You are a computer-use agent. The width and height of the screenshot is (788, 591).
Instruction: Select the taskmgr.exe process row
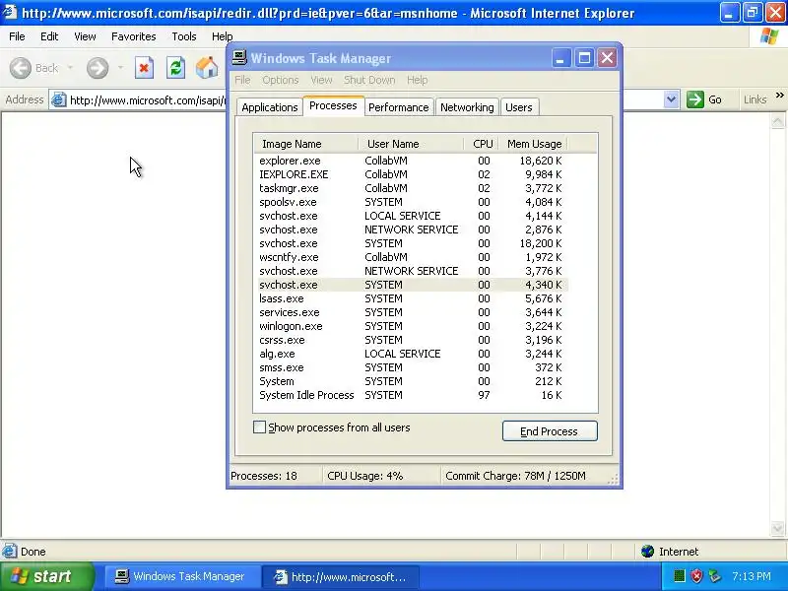point(412,188)
